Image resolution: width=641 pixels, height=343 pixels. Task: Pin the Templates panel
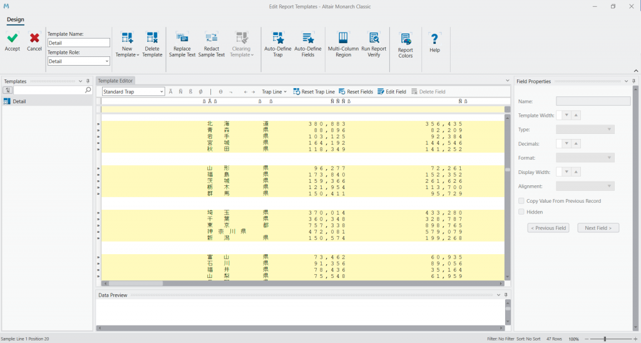(x=88, y=81)
